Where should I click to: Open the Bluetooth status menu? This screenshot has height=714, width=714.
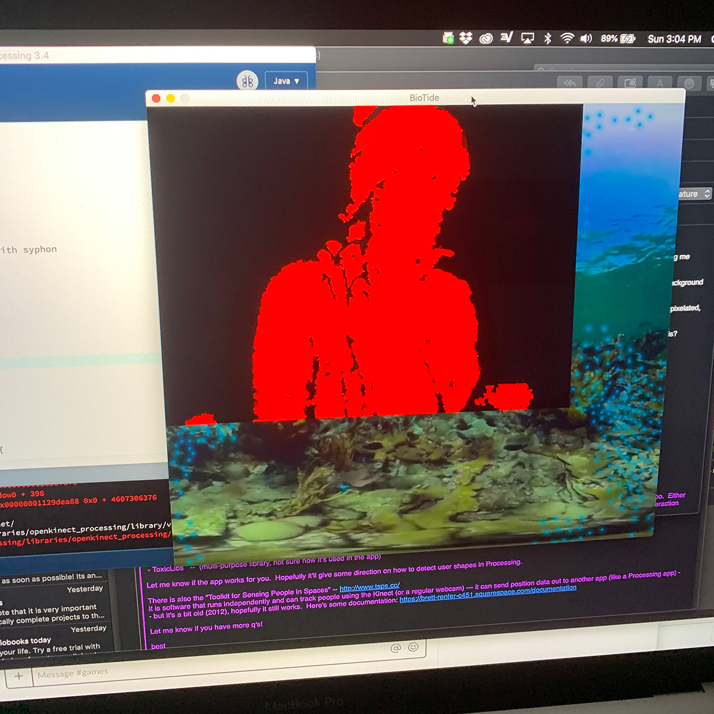pyautogui.click(x=547, y=39)
